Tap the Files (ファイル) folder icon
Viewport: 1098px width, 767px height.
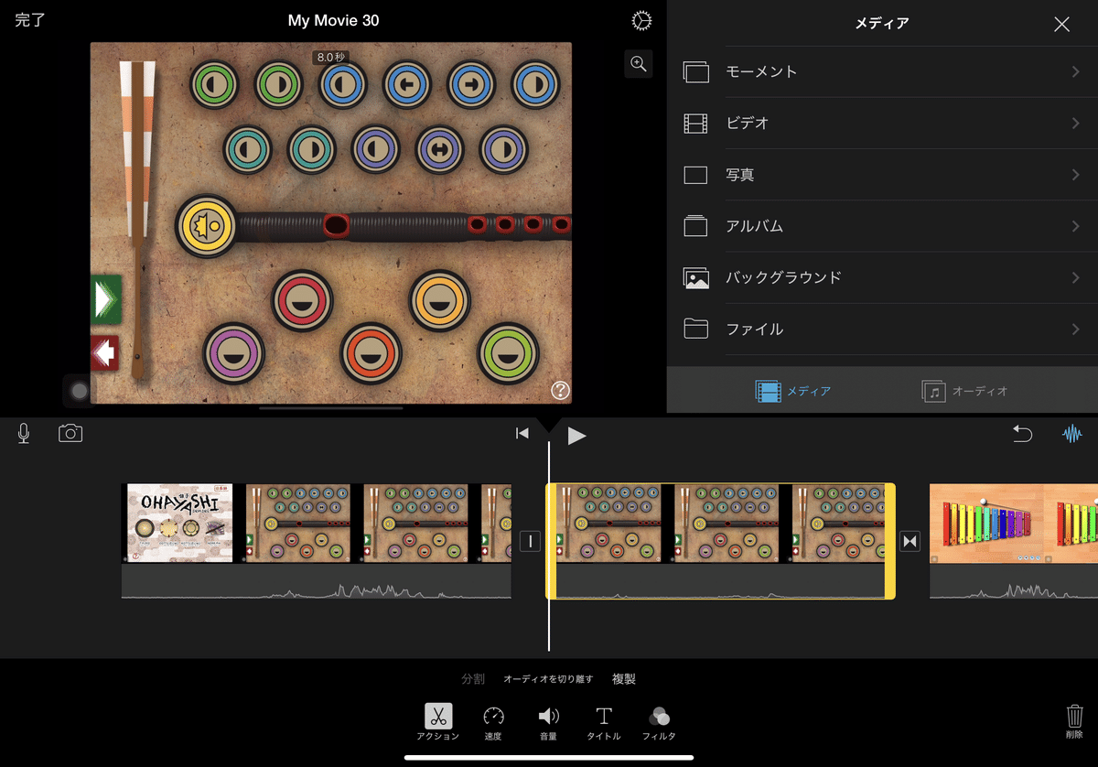pos(696,329)
